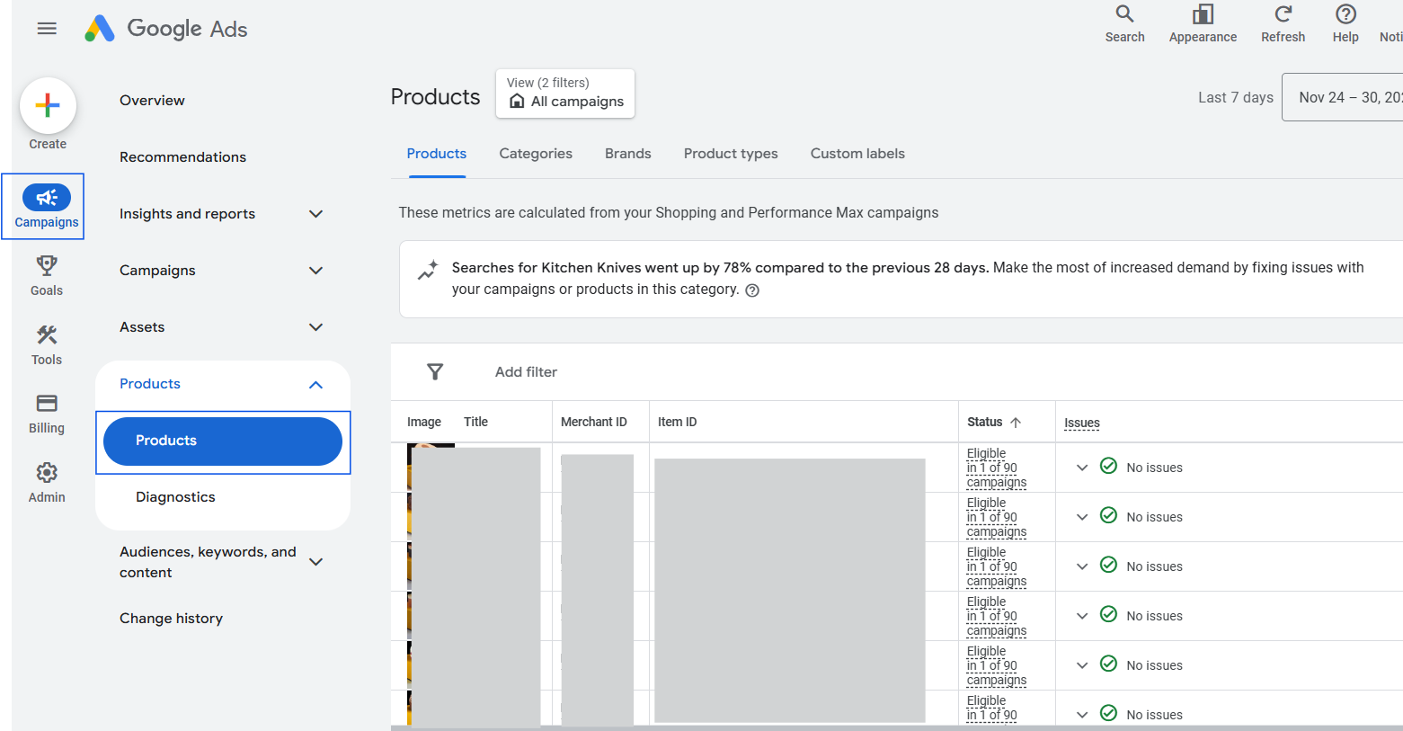Viewport: 1403px width, 731px height.
Task: Sort by the Status column header
Action: [985, 422]
